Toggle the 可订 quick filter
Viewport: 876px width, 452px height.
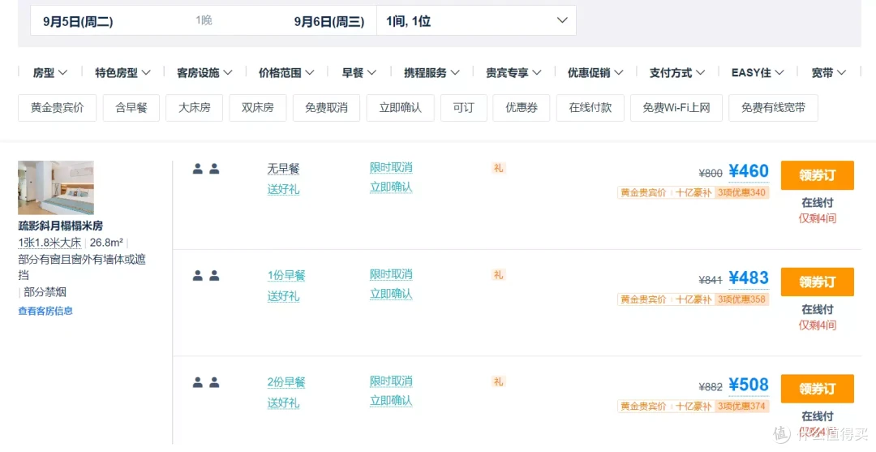464,108
